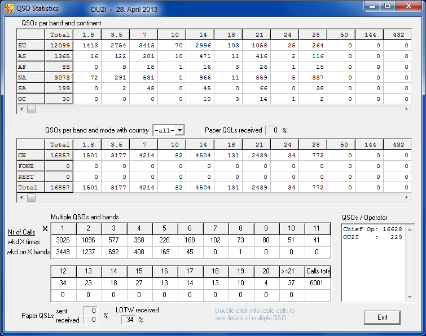Click left scroll arrow of continent table
The height and width of the screenshot is (336, 426).
pos(21,109)
